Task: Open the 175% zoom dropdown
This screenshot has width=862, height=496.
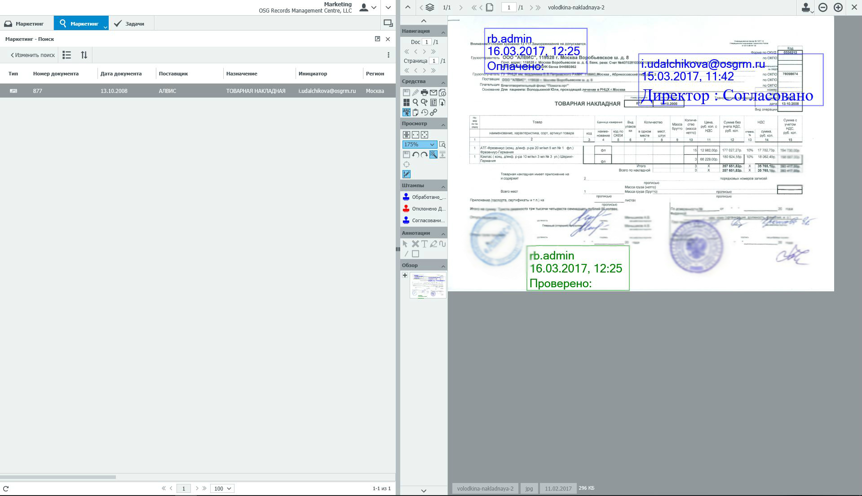Action: [419, 145]
